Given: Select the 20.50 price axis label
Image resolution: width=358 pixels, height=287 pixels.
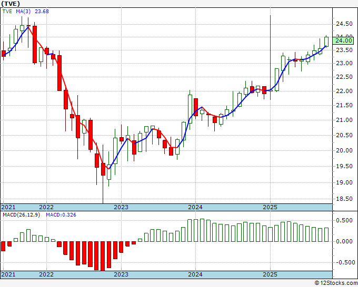Looking at the screenshot, I should pos(344,135).
